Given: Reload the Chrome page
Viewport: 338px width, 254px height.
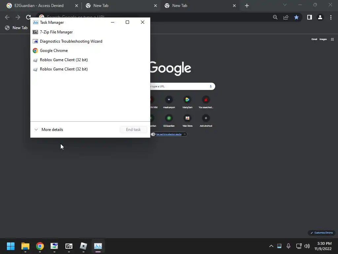Looking at the screenshot, I should [x=28, y=17].
